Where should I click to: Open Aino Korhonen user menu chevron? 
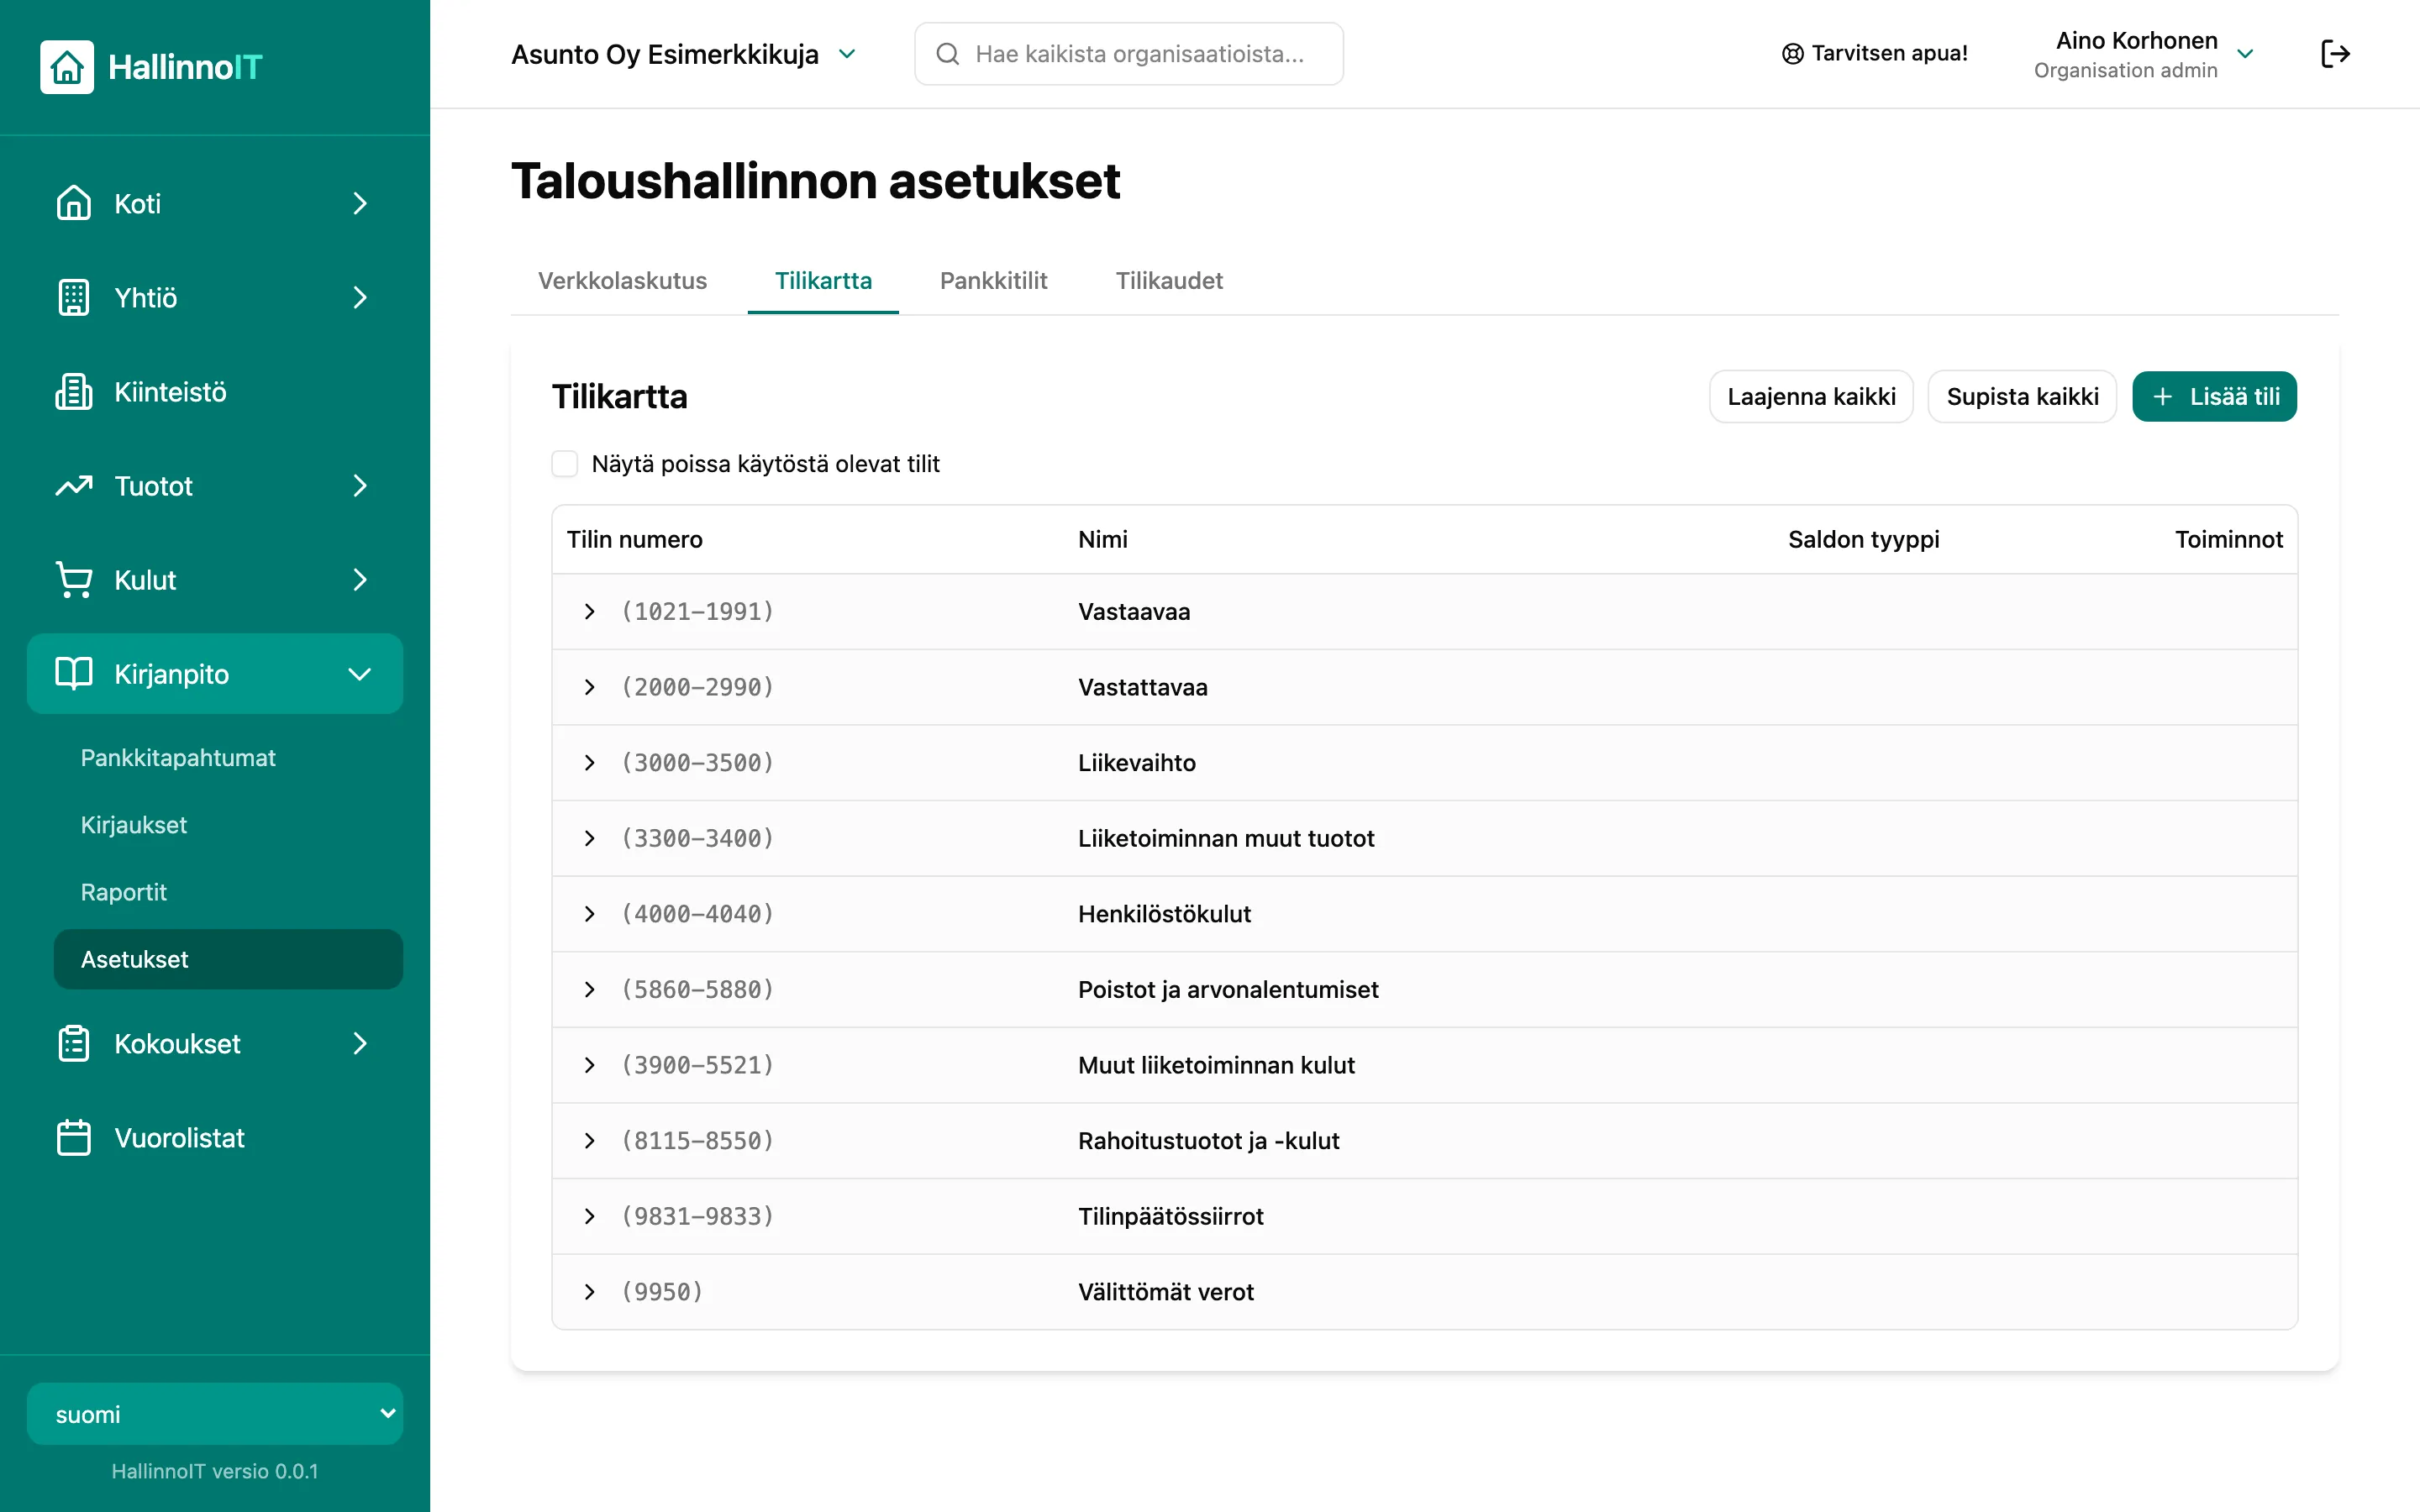tap(2245, 54)
